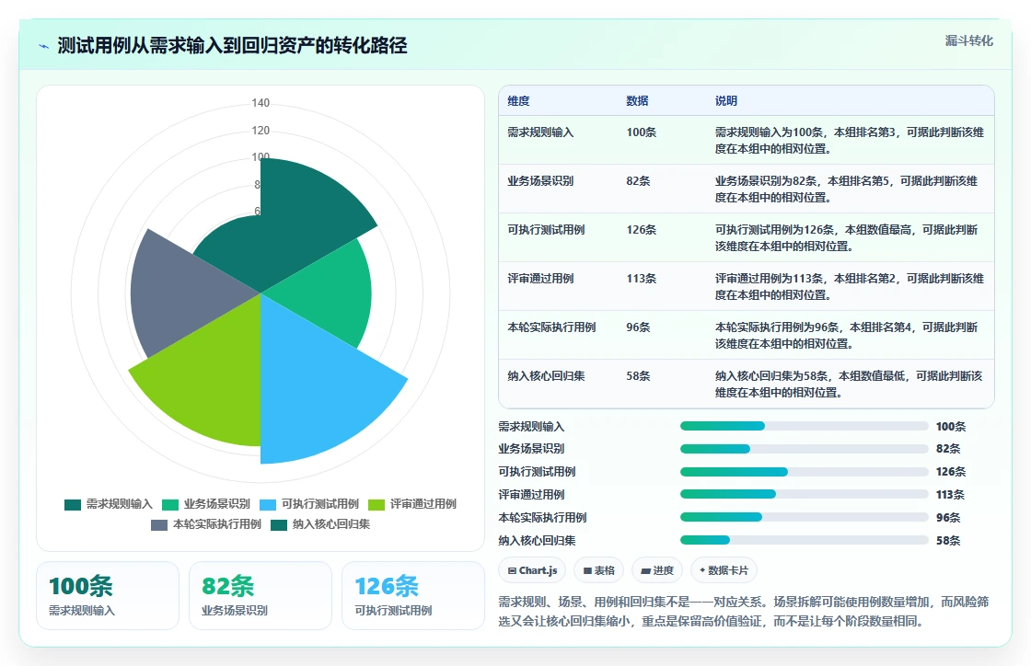Viewport: 1031px width, 666px height.
Task: Toggle 评审通过用例 legend color box
Action: pos(376,504)
